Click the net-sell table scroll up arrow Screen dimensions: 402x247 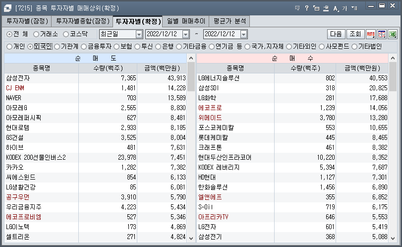(191, 58)
